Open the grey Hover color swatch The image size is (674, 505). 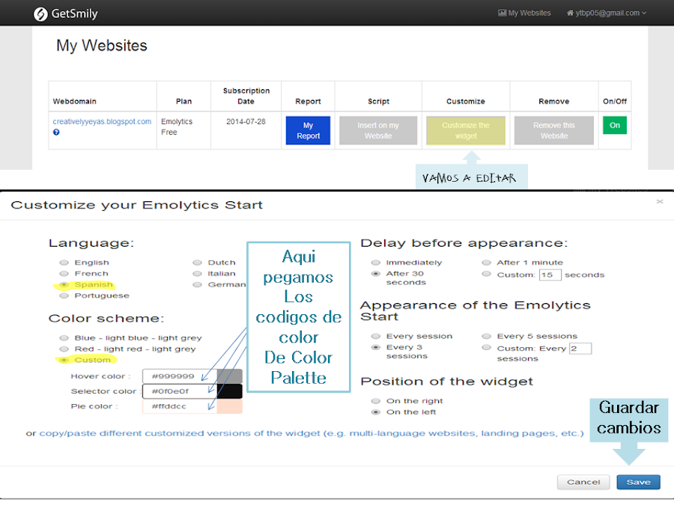point(230,376)
